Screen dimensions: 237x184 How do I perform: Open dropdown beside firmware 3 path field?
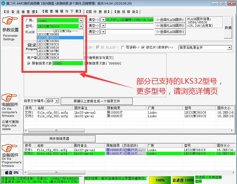tap(103, 32)
